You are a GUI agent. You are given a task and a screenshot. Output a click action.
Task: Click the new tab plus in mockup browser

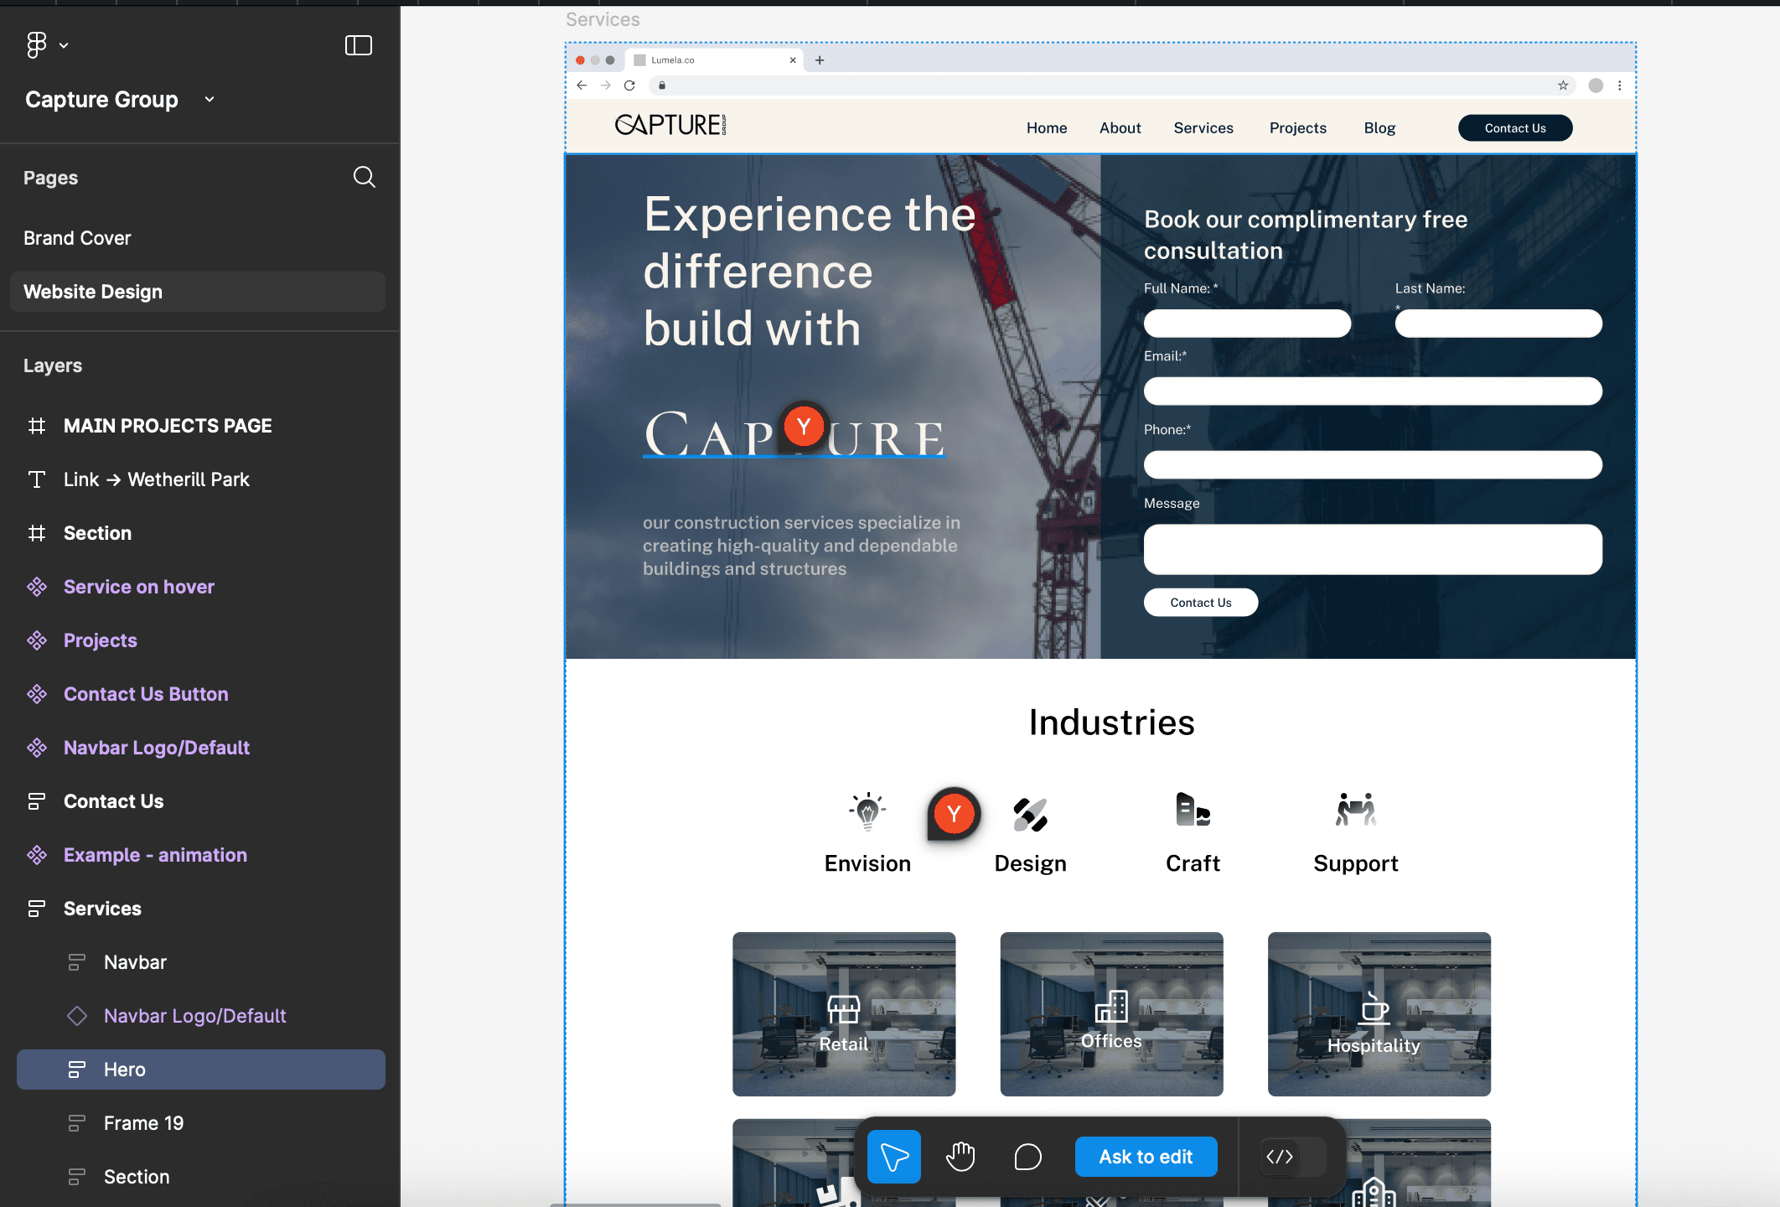[x=820, y=60]
